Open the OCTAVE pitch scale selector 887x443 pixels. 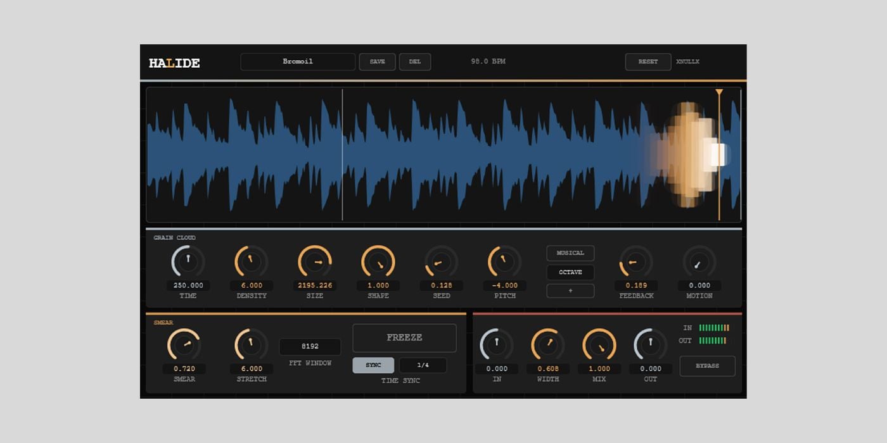570,272
